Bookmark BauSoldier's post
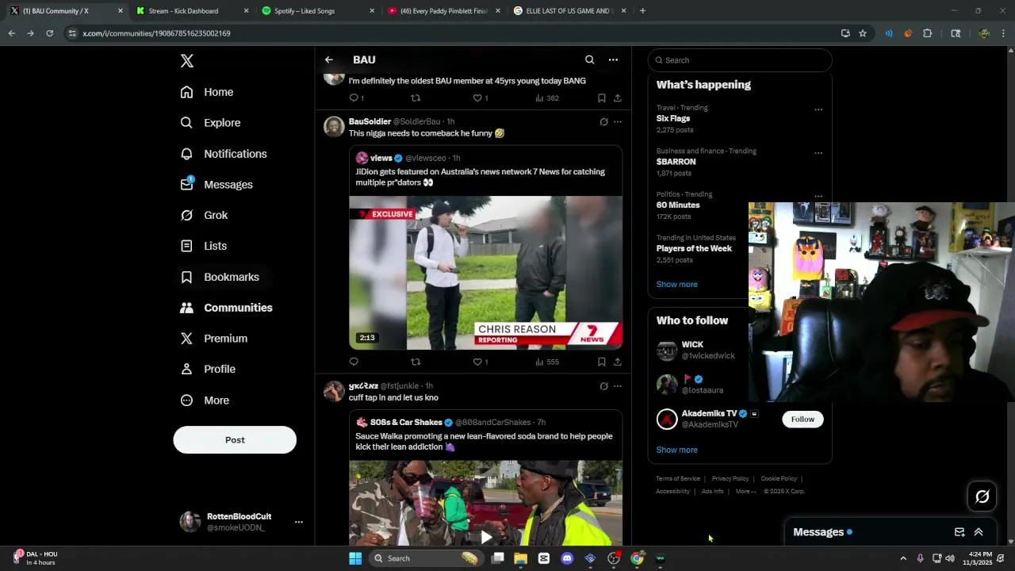This screenshot has height=571, width=1015. (x=602, y=362)
